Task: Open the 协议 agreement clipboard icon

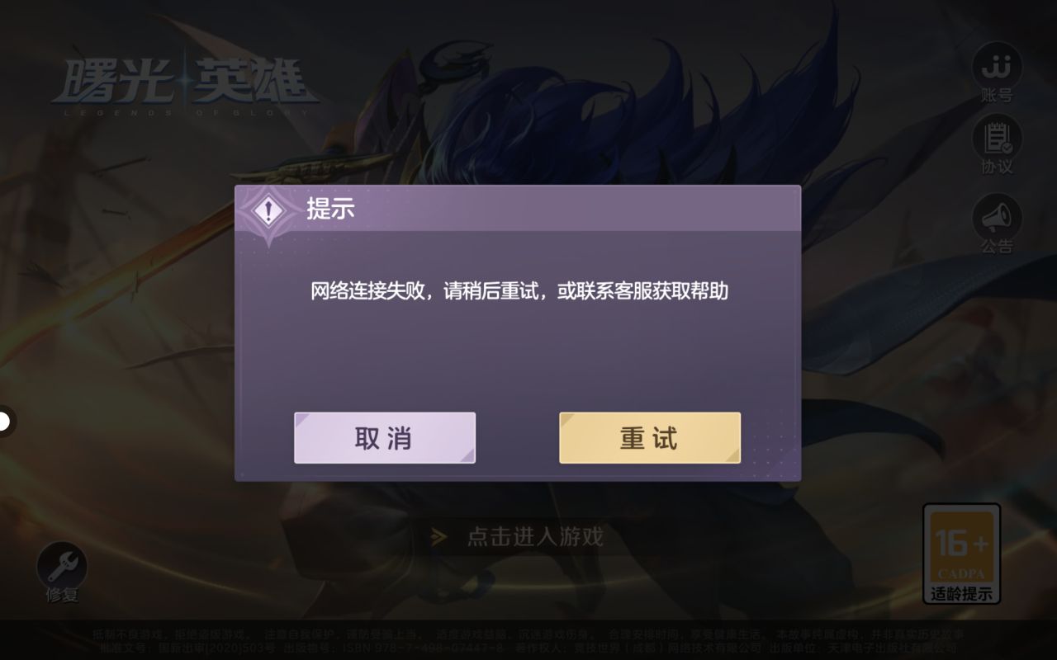Action: coord(997,137)
